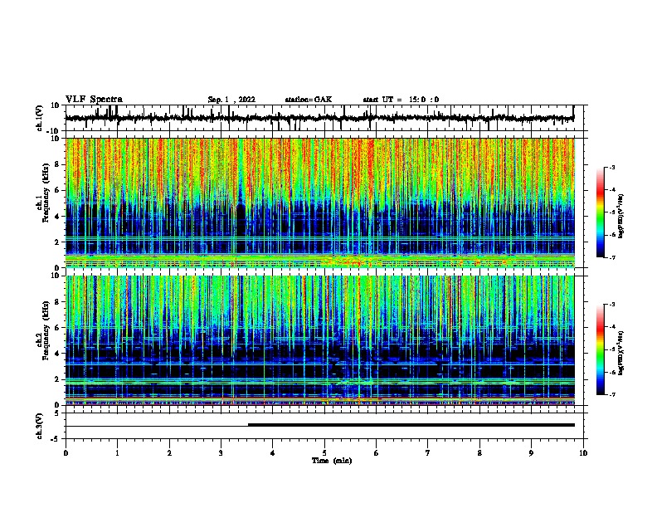
Task: Click the '5' tick on the ch.3(V) axis
Action: [x=57, y=413]
